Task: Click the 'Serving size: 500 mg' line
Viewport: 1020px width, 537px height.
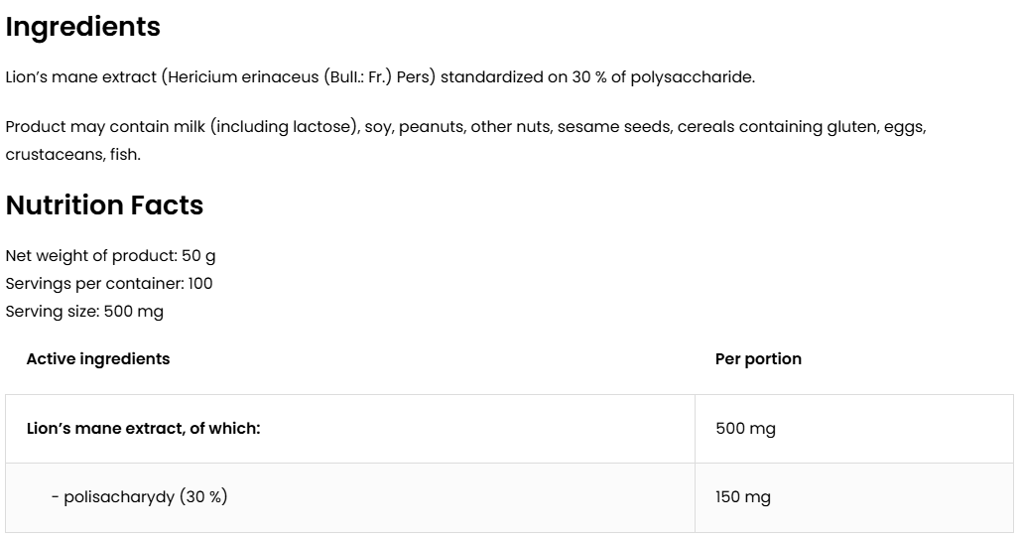Action: (84, 312)
